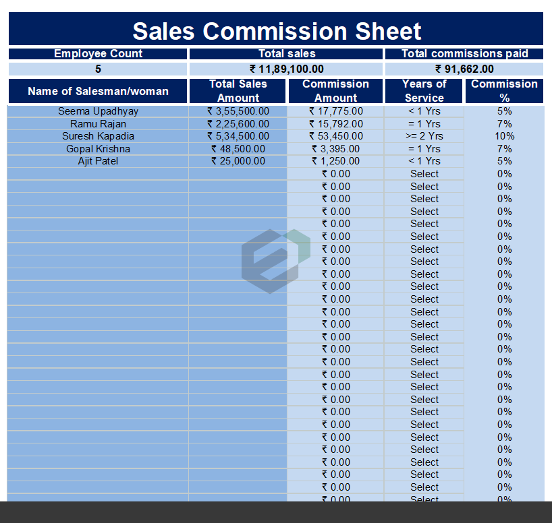Open Suresh Kapadia's '>= 2 Yrs' service dropdown
This screenshot has height=523, width=552.
(x=424, y=136)
